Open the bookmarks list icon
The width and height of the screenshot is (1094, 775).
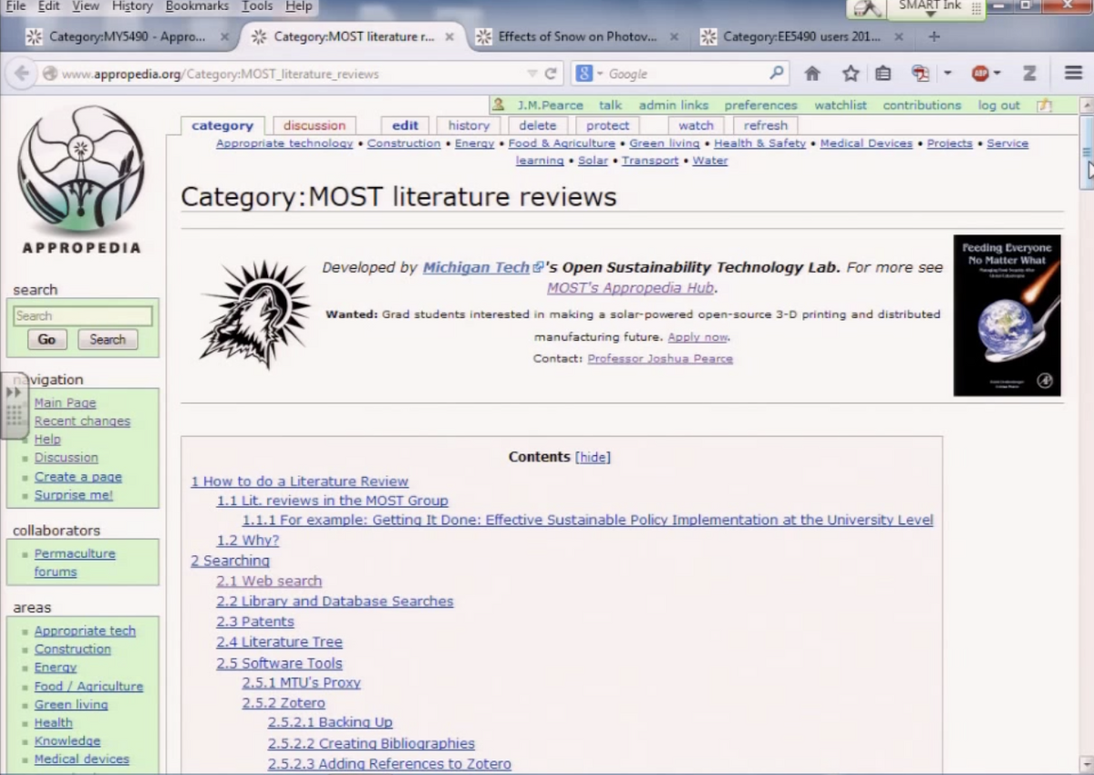[882, 74]
